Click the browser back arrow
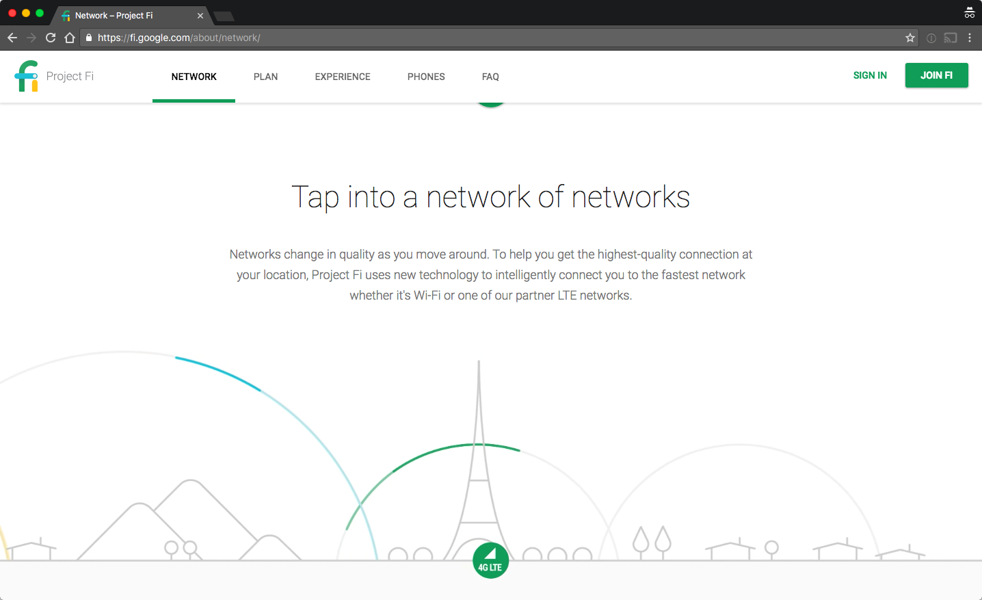The image size is (982, 600). point(12,38)
